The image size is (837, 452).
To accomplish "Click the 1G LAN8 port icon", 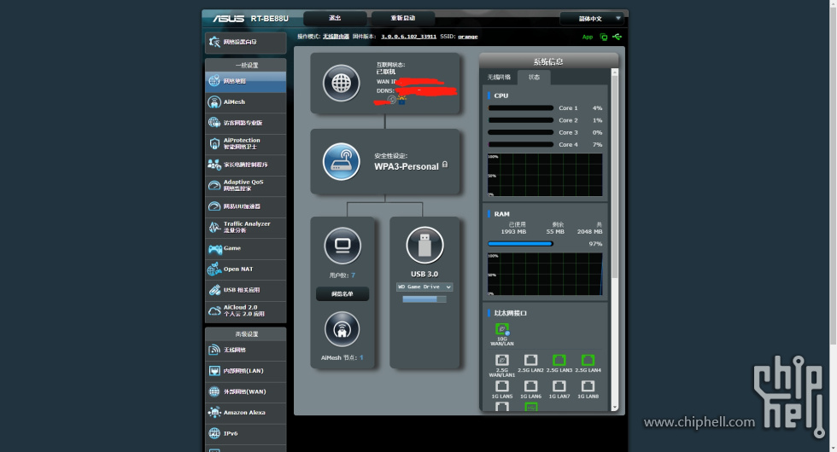I will 588,385.
